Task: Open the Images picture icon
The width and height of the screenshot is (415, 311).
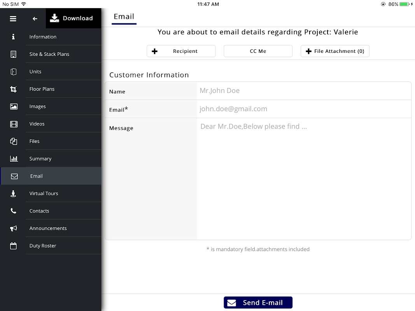Action: click(14, 107)
